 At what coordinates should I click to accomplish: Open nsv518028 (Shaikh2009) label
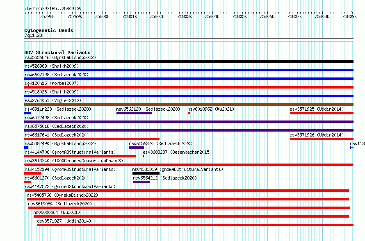click(x=52, y=92)
